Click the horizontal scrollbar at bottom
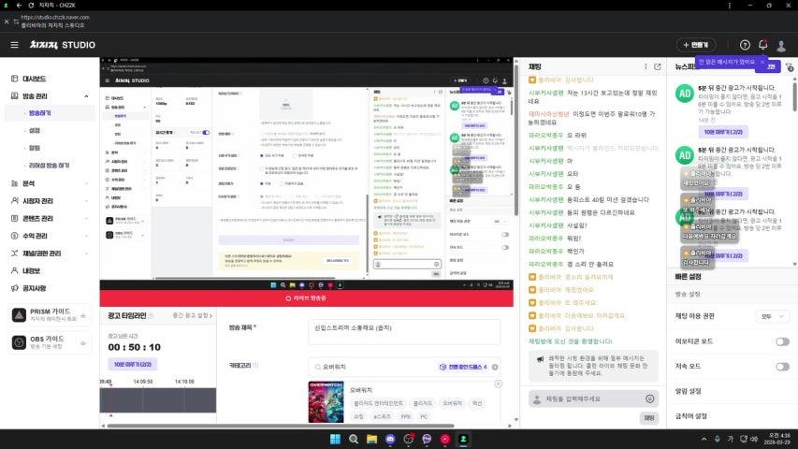The height and width of the screenshot is (449, 798). [281, 426]
